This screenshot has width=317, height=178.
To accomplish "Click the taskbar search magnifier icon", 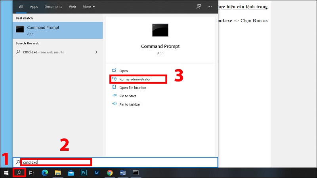I will coord(19,173).
